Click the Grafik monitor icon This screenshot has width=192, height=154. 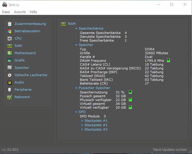tap(10, 61)
